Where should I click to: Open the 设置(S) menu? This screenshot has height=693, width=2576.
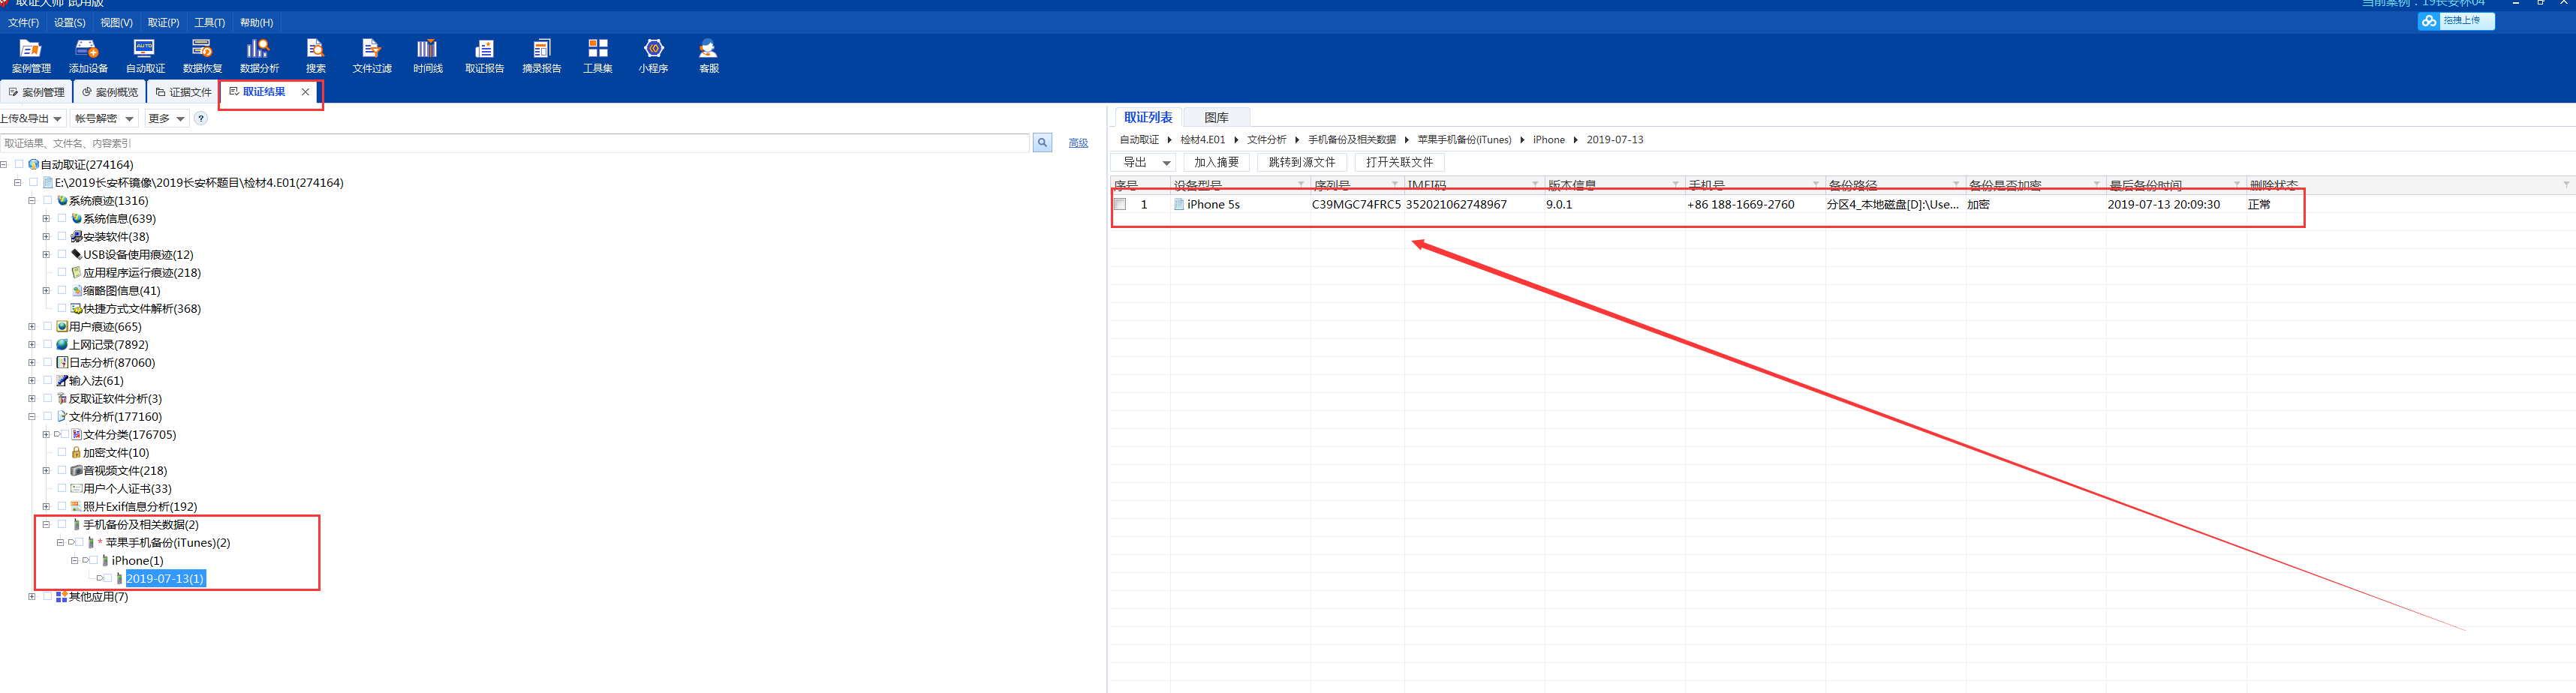[69, 22]
